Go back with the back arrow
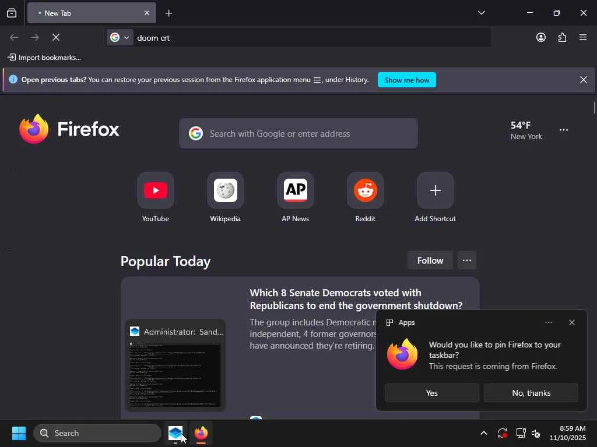 (x=14, y=38)
